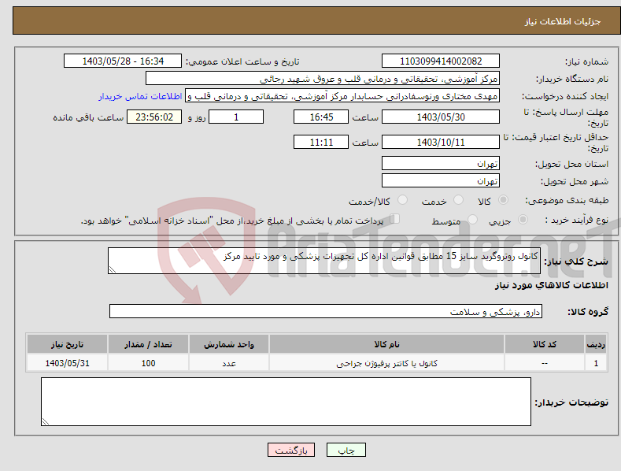Screen dimensions: 621x471
Task: Click the announcement date 1403/05/28 field
Action: click(123, 61)
